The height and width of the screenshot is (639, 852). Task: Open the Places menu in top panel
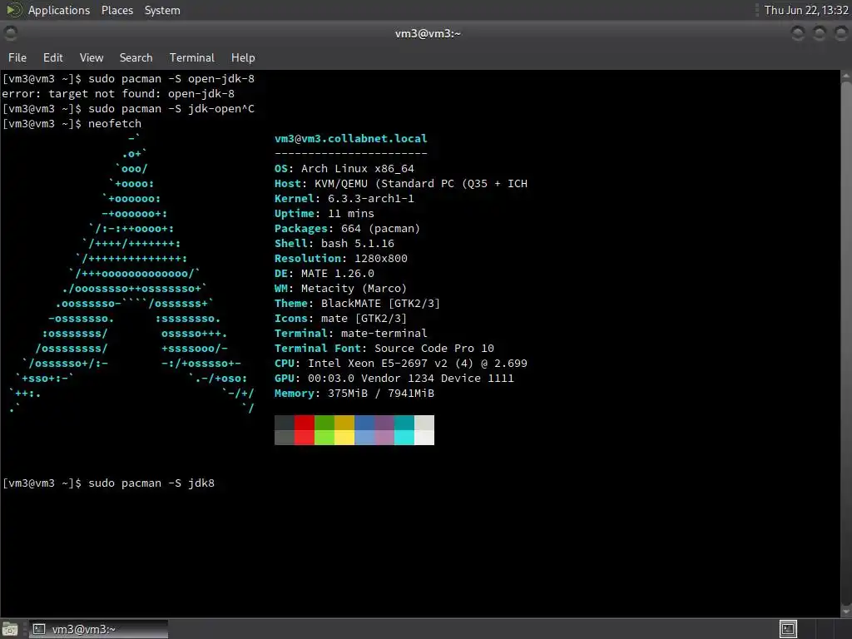click(116, 10)
